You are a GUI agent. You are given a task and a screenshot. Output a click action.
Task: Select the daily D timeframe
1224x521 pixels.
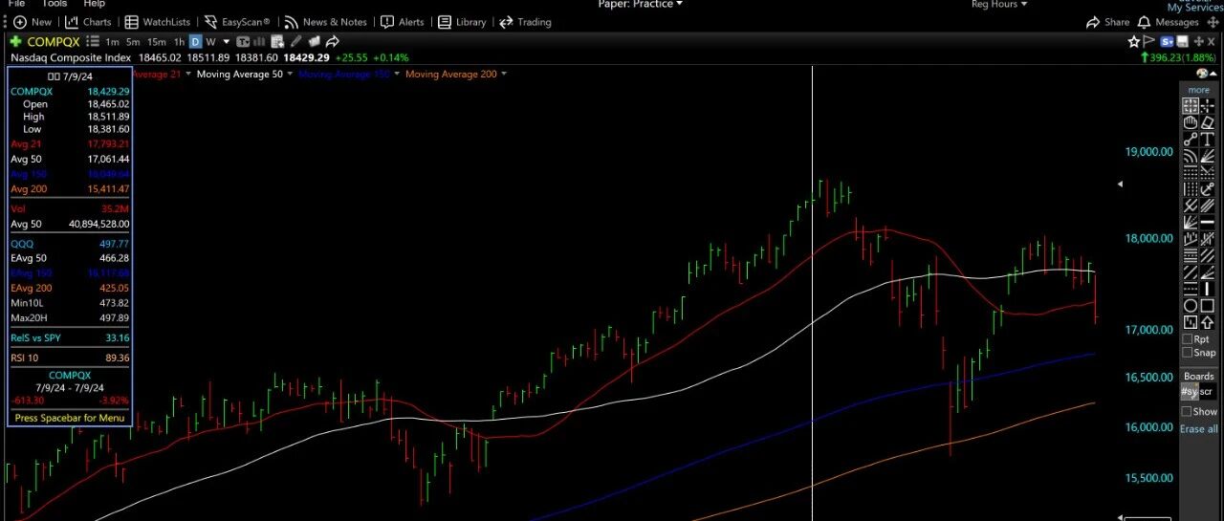pyautogui.click(x=195, y=41)
